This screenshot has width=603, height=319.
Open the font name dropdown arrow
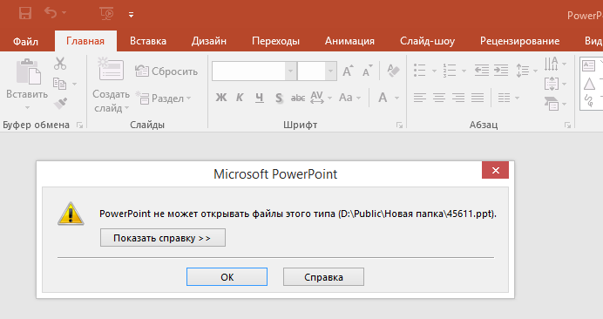point(291,71)
